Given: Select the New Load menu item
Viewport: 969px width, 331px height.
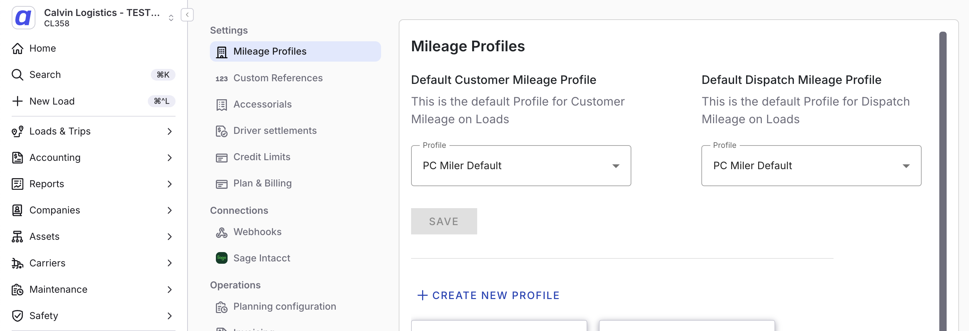Looking at the screenshot, I should (x=93, y=101).
